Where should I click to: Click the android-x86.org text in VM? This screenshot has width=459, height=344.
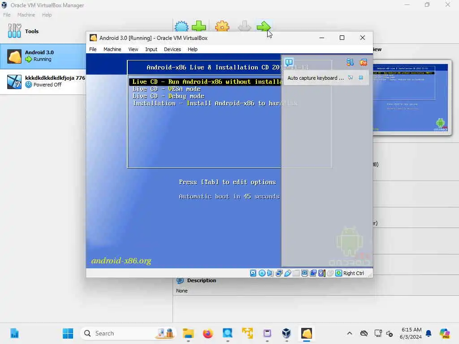pos(121,261)
